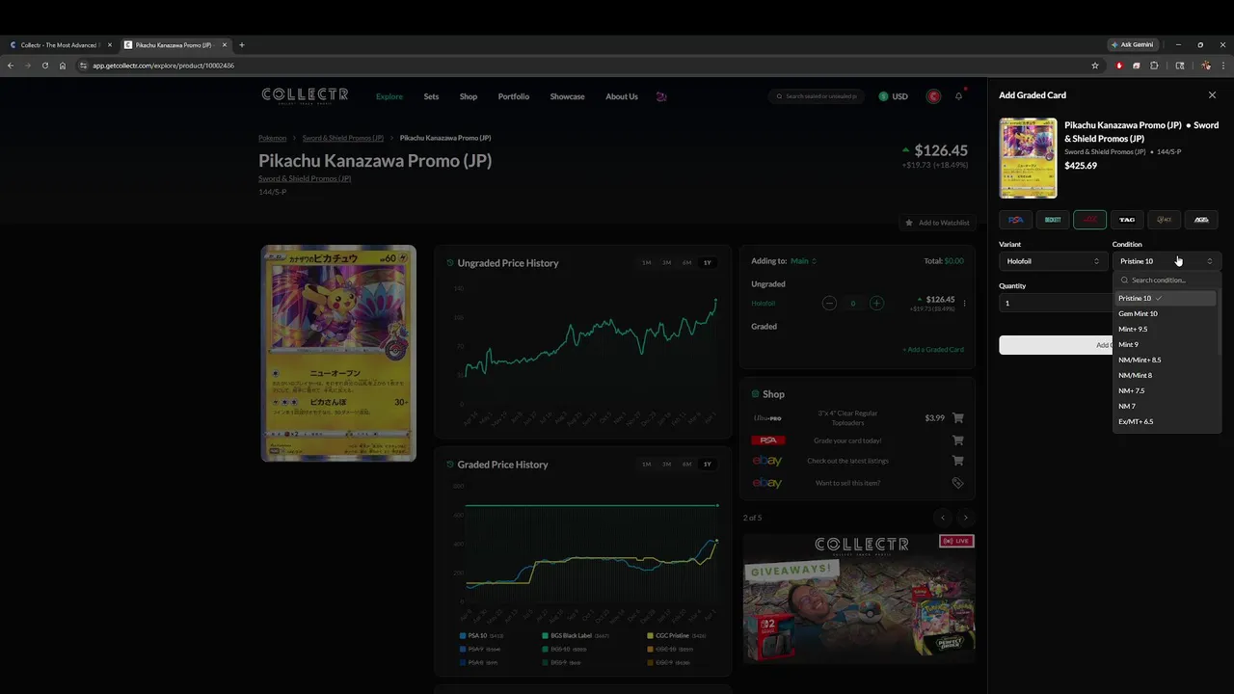The image size is (1234, 694).
Task: Select 1Y range on Graded Price History
Action: coord(708,465)
